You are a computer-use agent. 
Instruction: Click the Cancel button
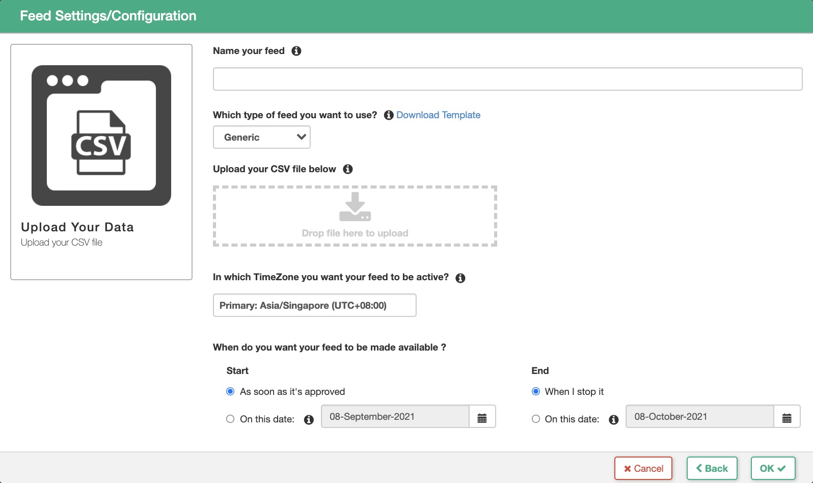click(643, 468)
